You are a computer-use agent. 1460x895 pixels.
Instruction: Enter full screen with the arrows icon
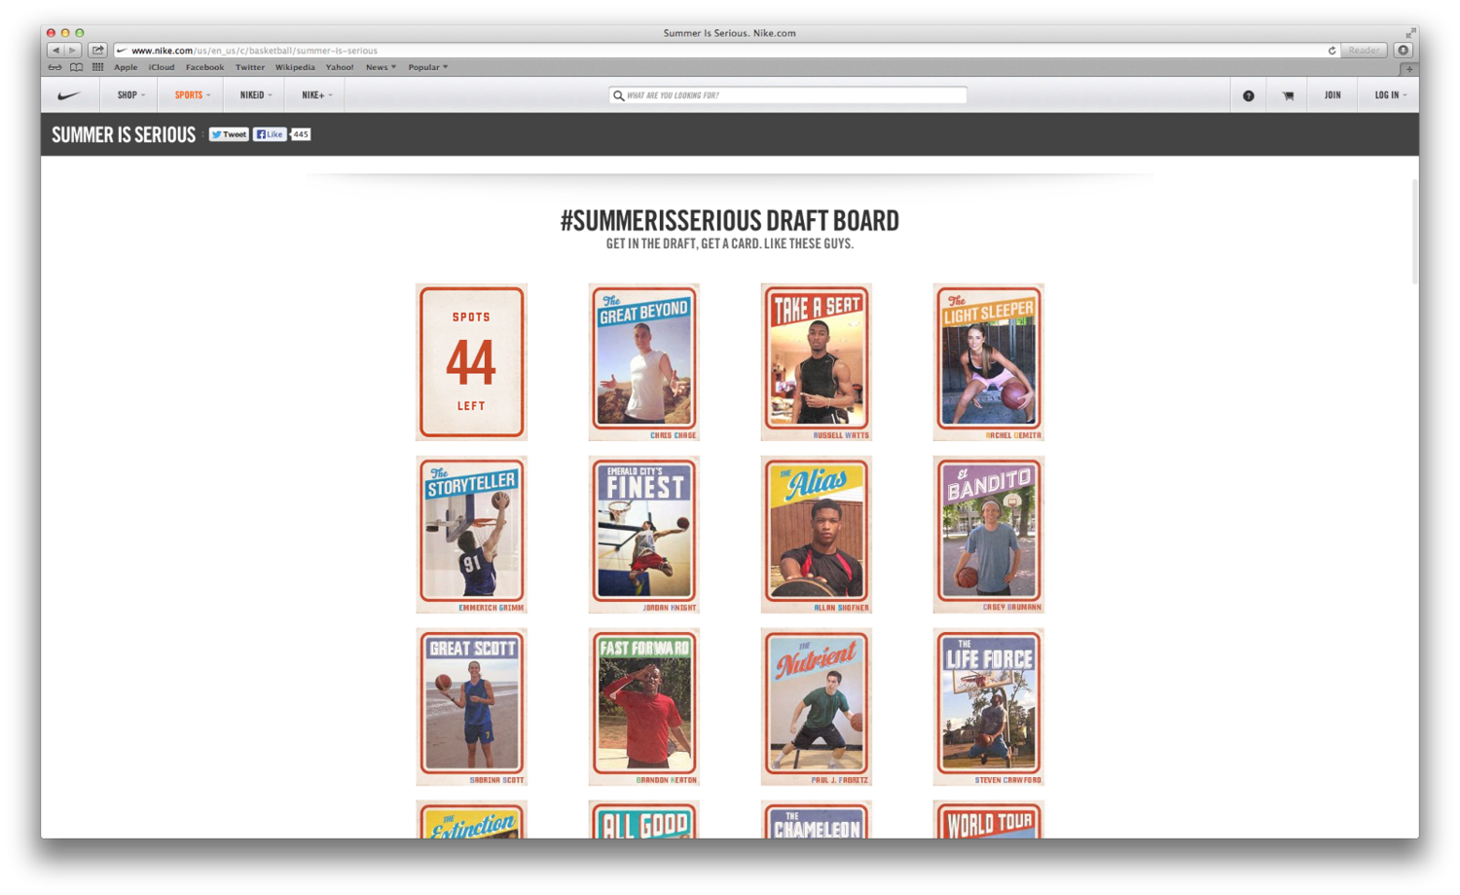(x=1410, y=33)
